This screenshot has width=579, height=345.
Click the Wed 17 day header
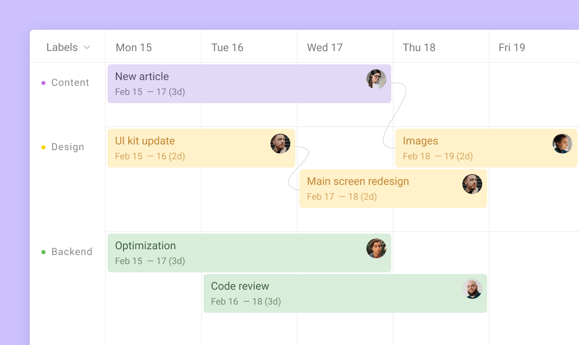coord(325,47)
